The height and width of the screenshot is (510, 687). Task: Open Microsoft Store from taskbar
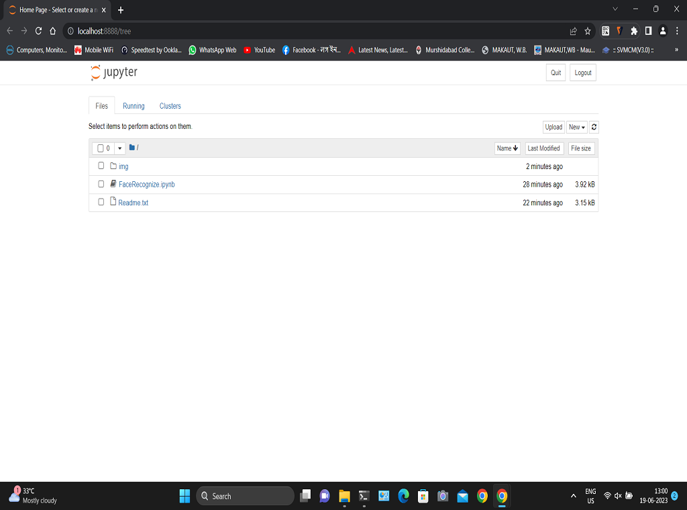[423, 496]
